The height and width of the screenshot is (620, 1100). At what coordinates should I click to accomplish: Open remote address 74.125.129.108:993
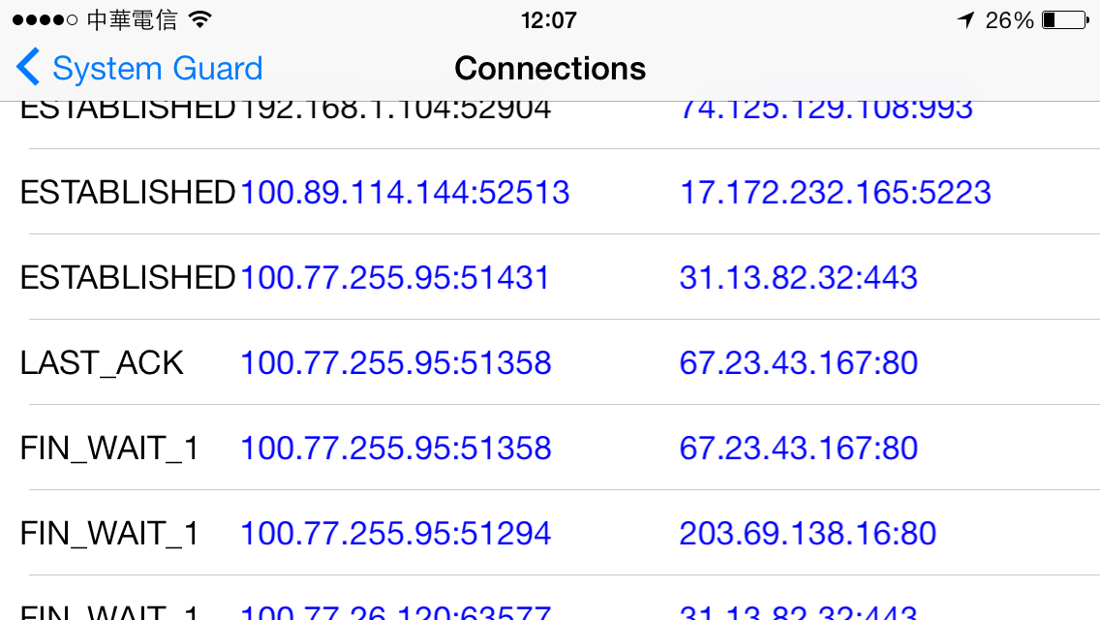[x=826, y=110]
